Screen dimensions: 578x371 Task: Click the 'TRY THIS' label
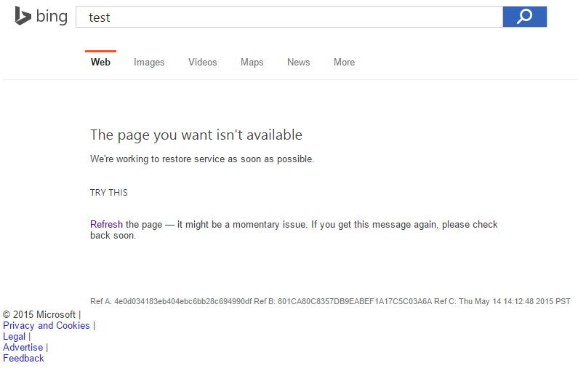(x=109, y=193)
